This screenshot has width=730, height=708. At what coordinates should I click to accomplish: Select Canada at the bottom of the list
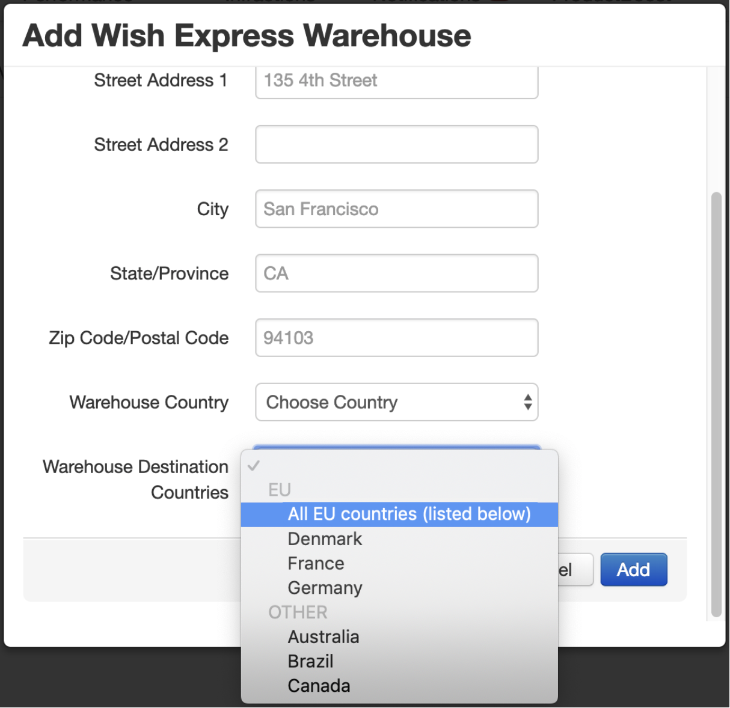(x=319, y=685)
